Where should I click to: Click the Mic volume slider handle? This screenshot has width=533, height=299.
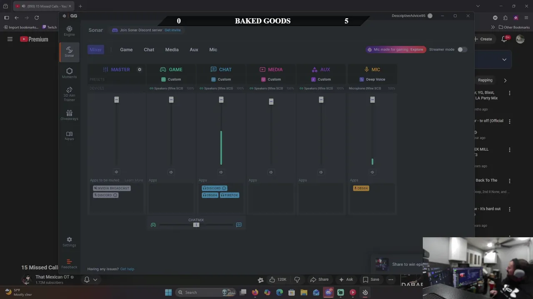(x=372, y=100)
